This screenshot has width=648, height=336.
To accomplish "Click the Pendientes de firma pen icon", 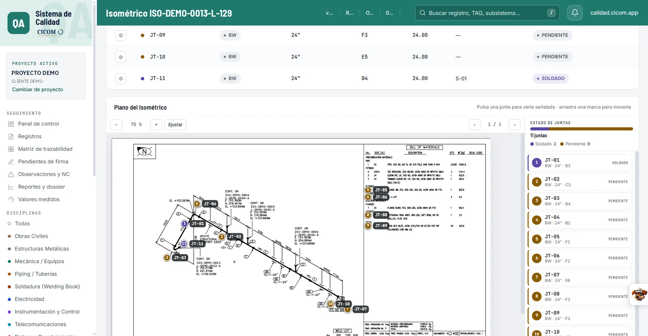I will (x=11, y=162).
